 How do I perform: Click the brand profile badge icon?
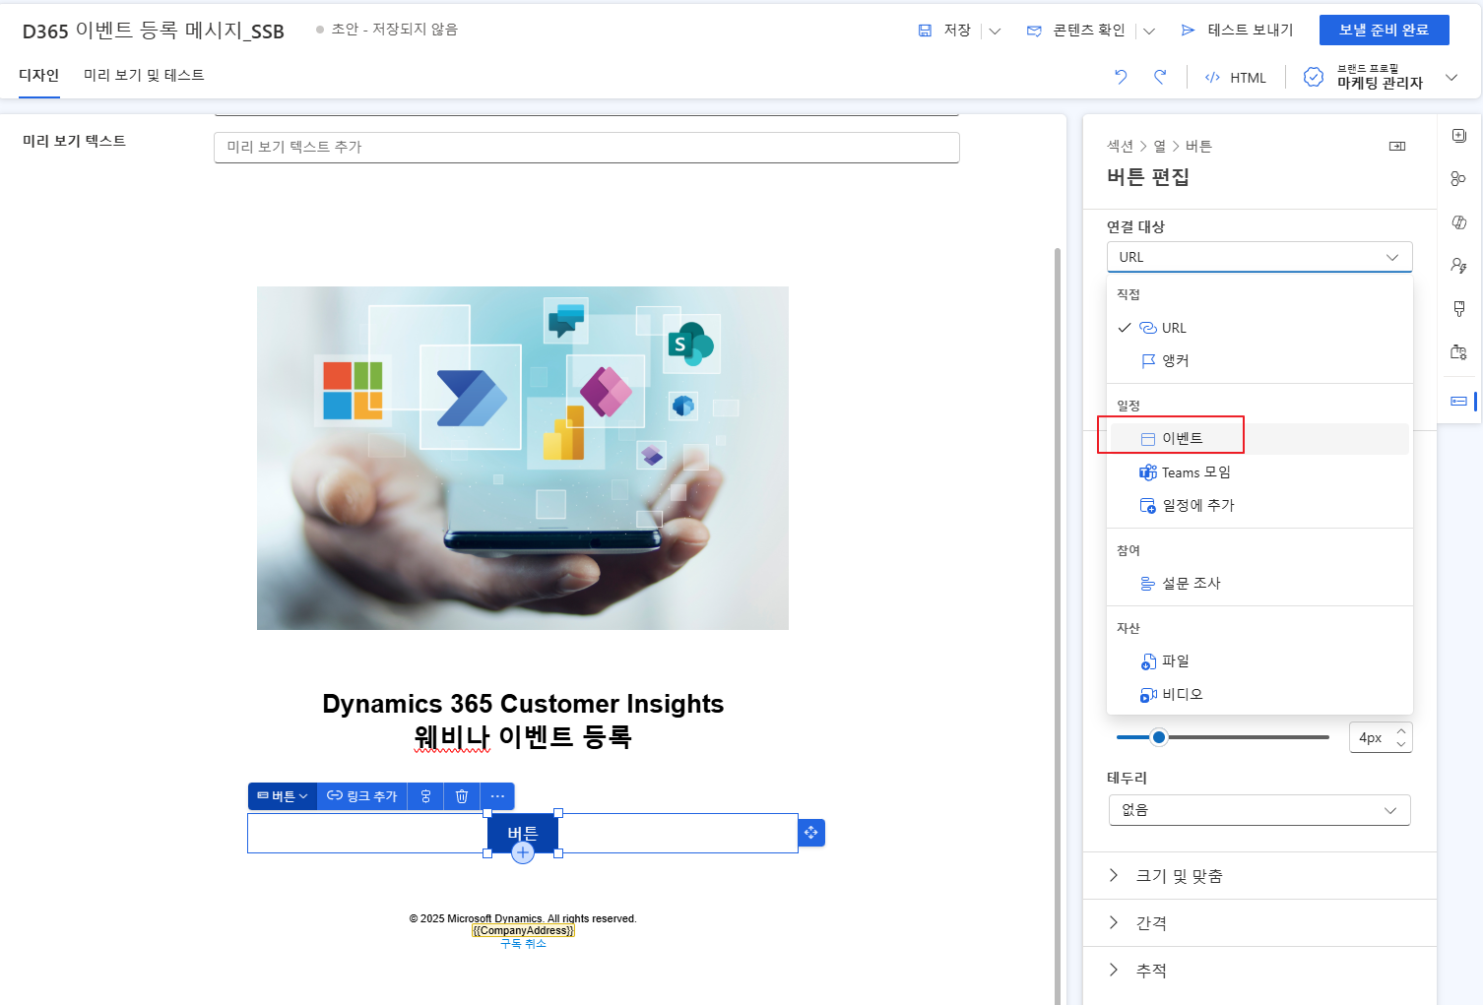1313,77
